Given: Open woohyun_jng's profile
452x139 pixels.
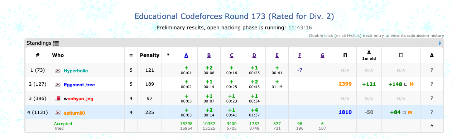Looking at the screenshot, I should (x=78, y=99).
